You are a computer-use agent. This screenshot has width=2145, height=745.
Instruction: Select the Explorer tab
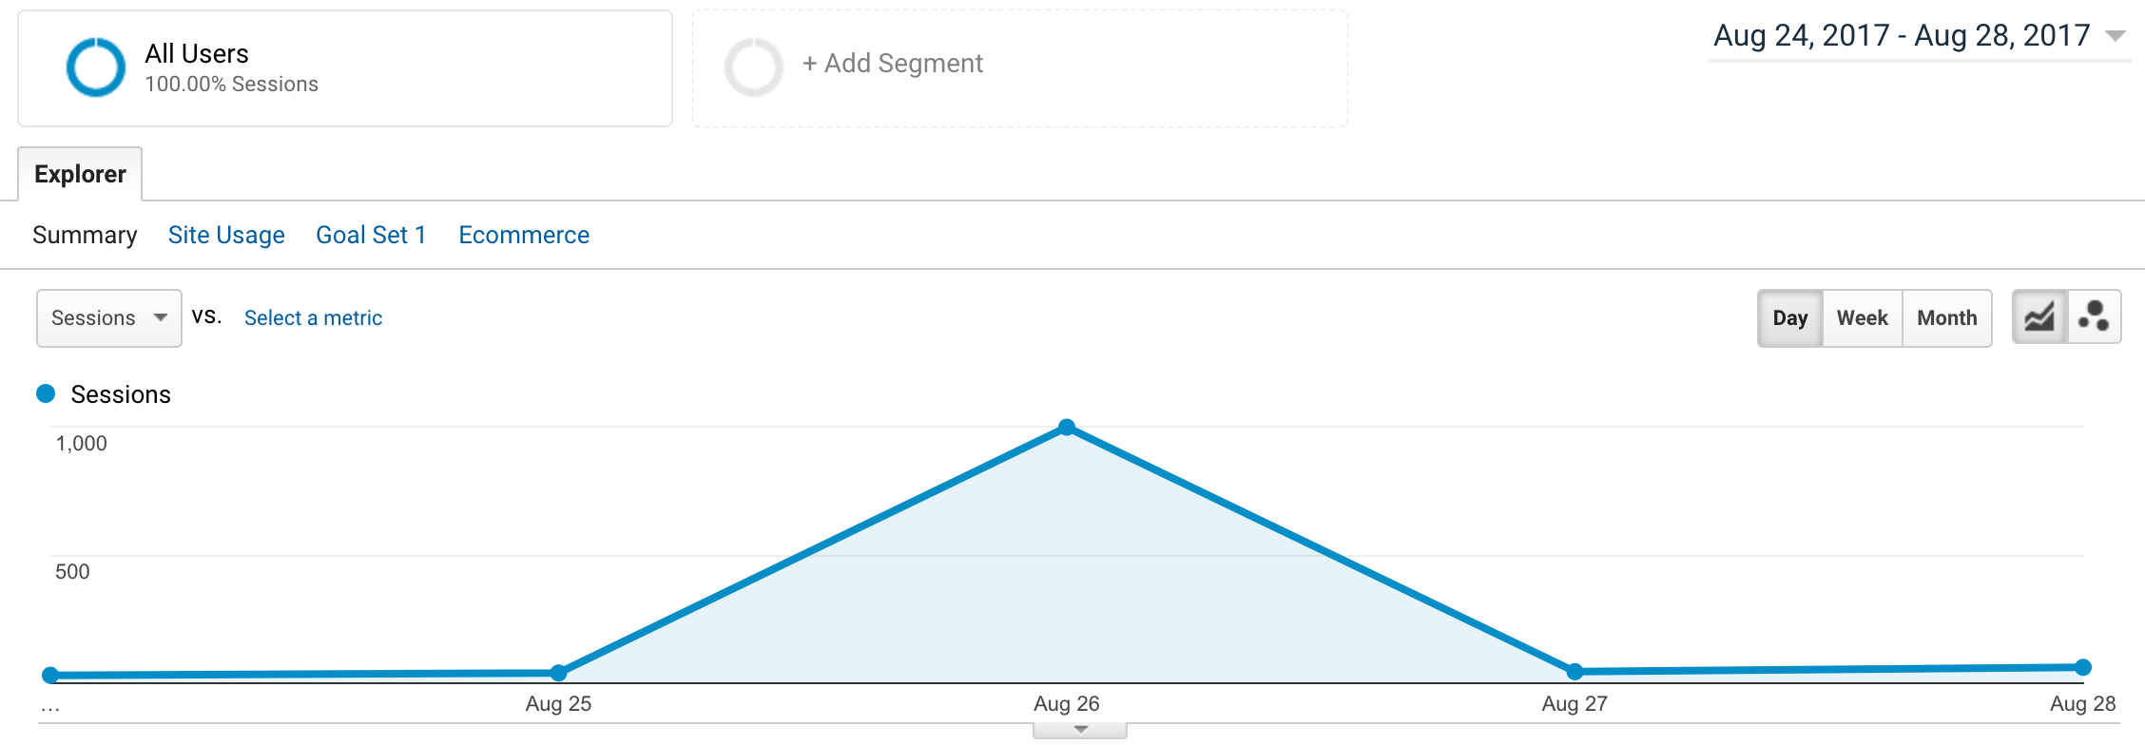coord(80,174)
